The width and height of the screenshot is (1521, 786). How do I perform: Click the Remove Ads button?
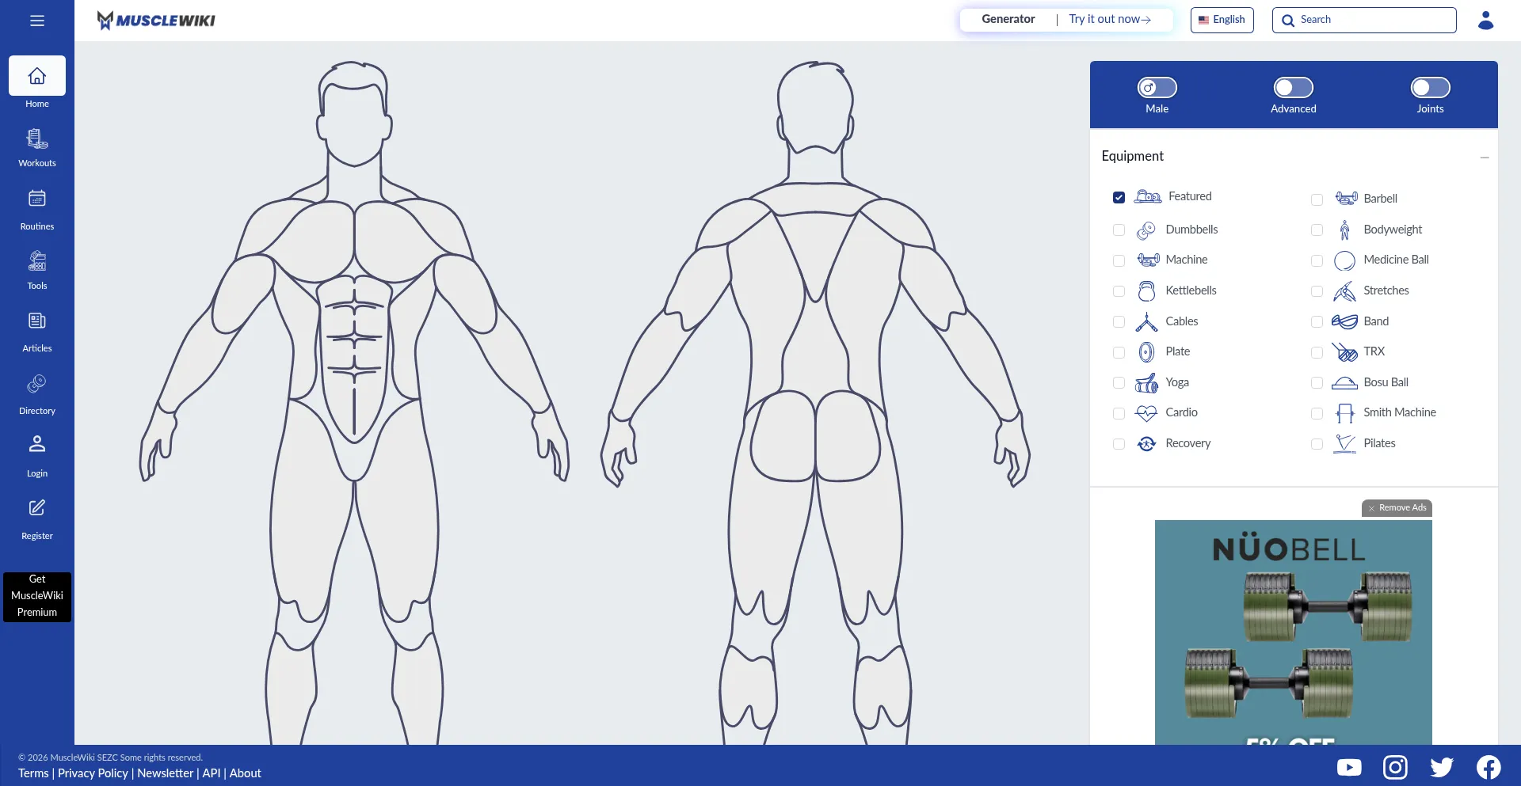click(1397, 508)
